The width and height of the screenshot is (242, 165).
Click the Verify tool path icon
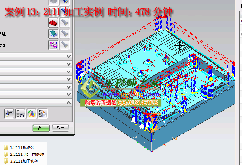click(x=31, y=113)
